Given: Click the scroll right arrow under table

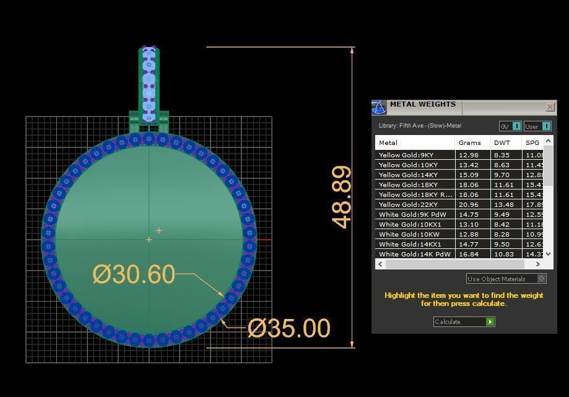Looking at the screenshot, I should tap(538, 264).
